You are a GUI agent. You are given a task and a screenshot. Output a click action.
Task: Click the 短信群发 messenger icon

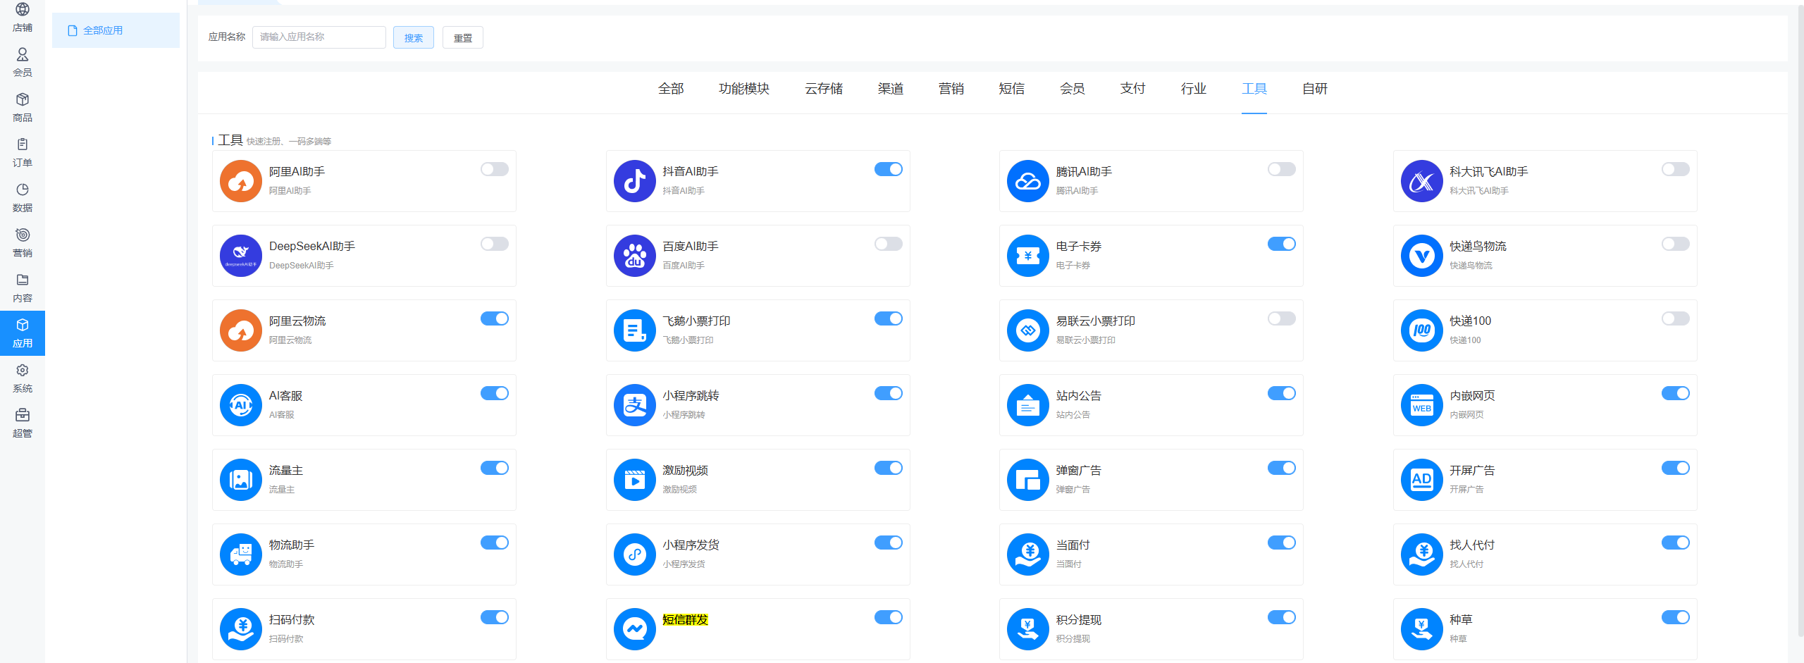pos(635,629)
